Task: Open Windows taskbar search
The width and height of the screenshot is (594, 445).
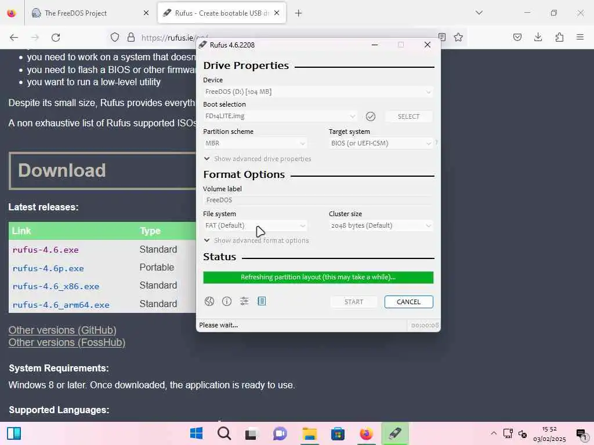Action: tap(224, 433)
